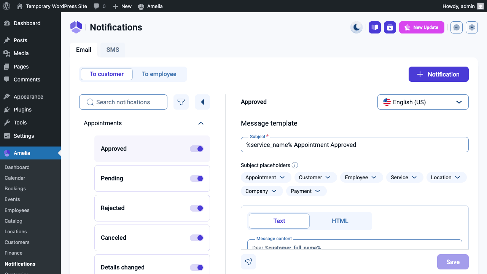The width and height of the screenshot is (487, 274).
Task: Select the To customer option
Action: (x=107, y=74)
